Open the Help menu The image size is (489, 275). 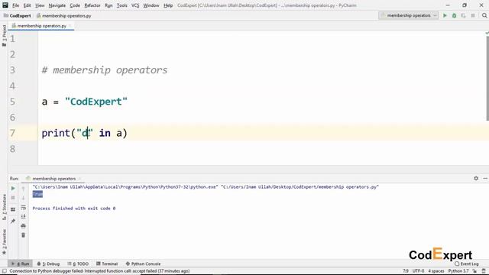click(168, 5)
